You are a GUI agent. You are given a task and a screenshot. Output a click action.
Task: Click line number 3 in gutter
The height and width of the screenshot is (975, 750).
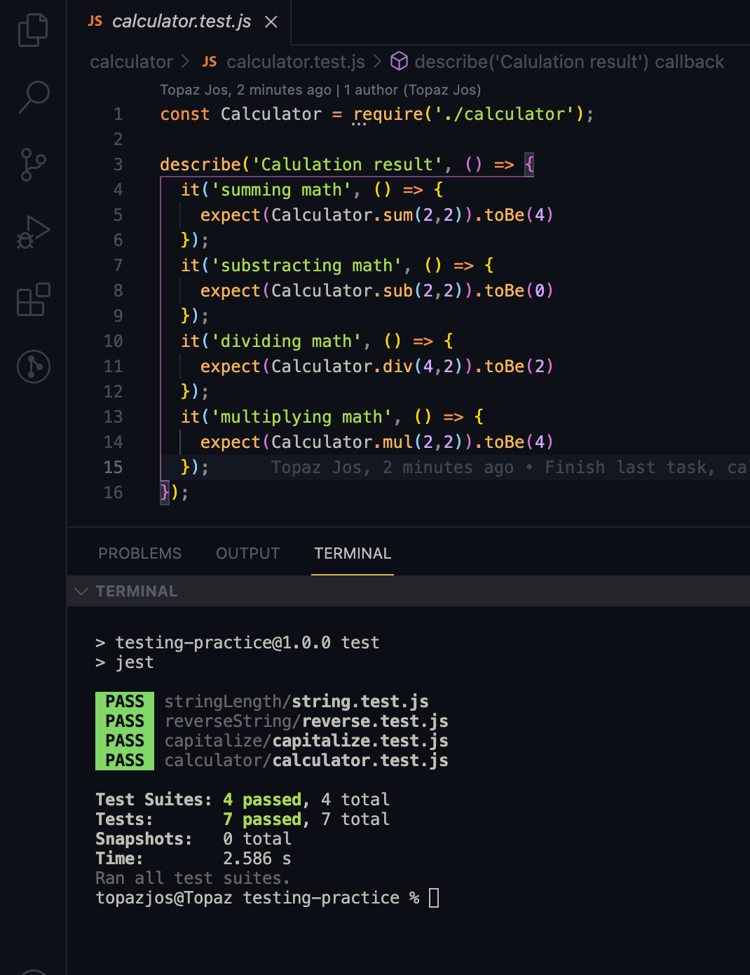pyautogui.click(x=118, y=165)
